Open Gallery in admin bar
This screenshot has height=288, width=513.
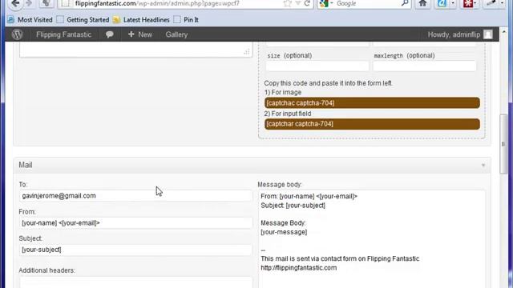tap(176, 34)
